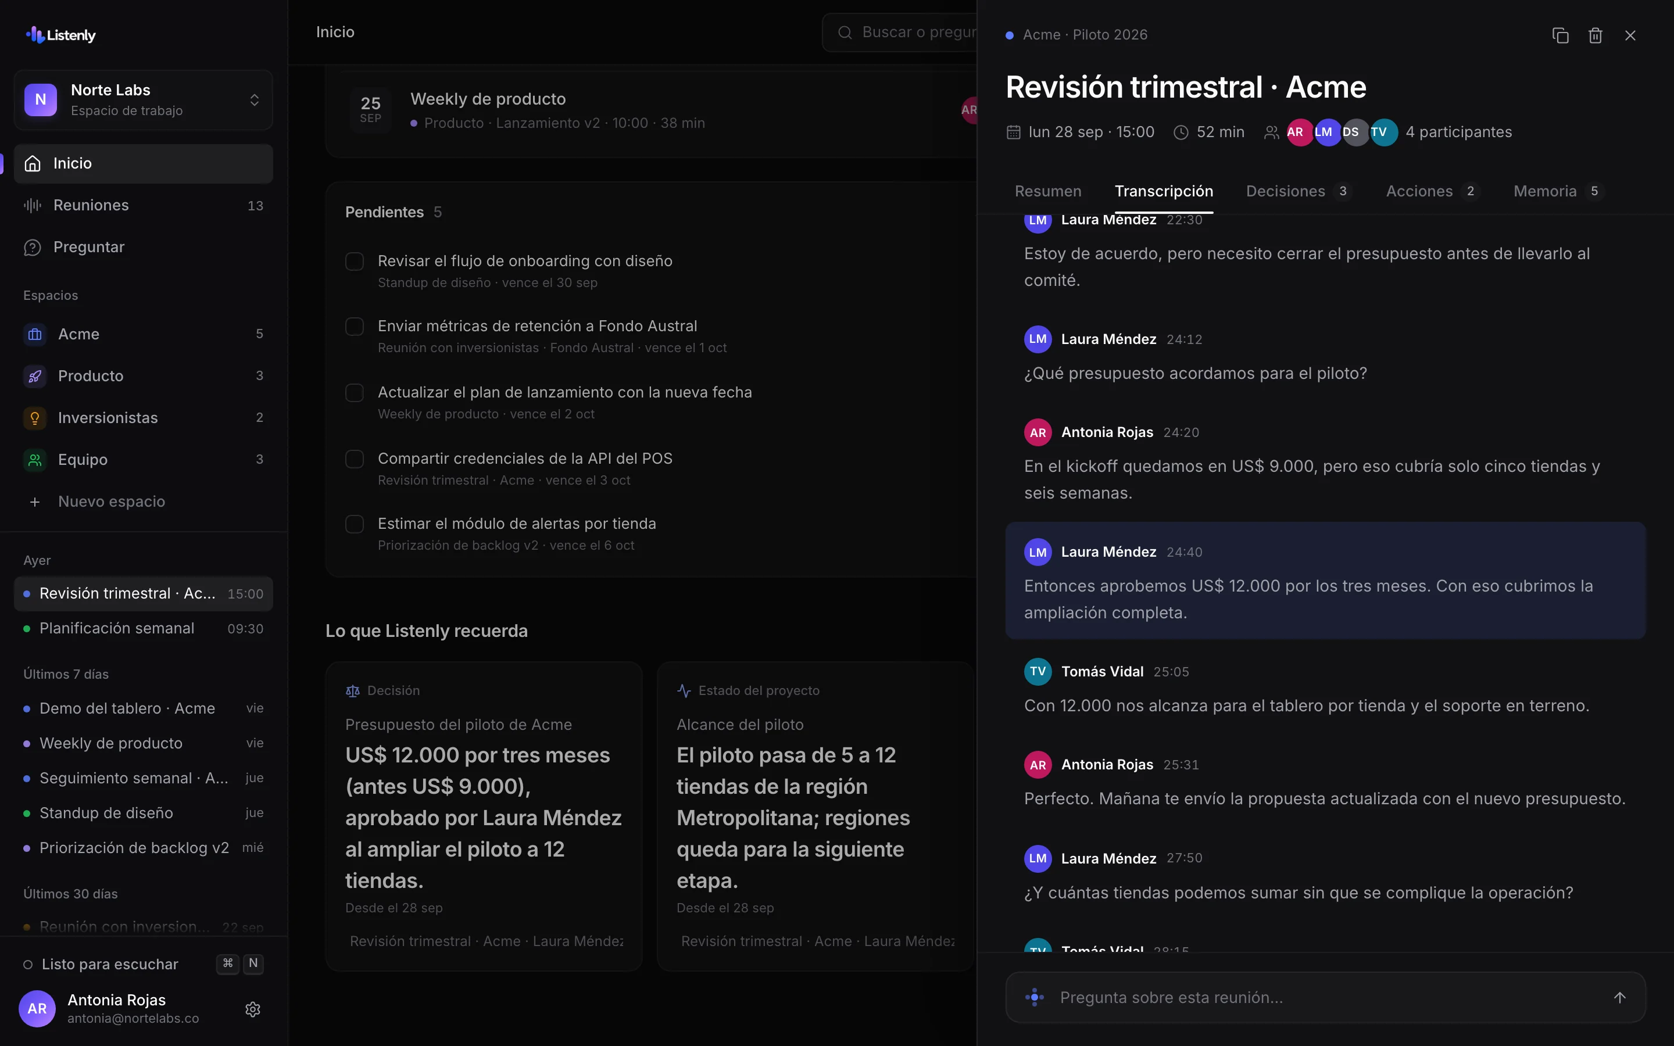Open 'Priorización de backlog v2' meeting
Screen dimensions: 1674x1046
click(143, 847)
